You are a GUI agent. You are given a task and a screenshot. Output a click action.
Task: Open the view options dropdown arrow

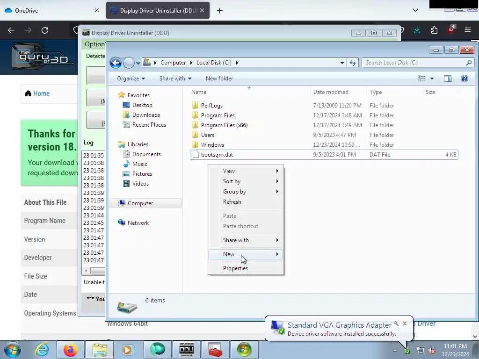(x=432, y=79)
